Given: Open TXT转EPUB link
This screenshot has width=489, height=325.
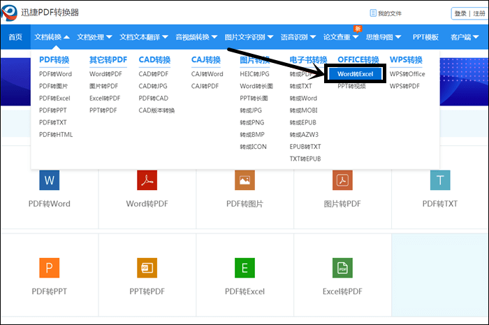Looking at the screenshot, I should coord(305,159).
